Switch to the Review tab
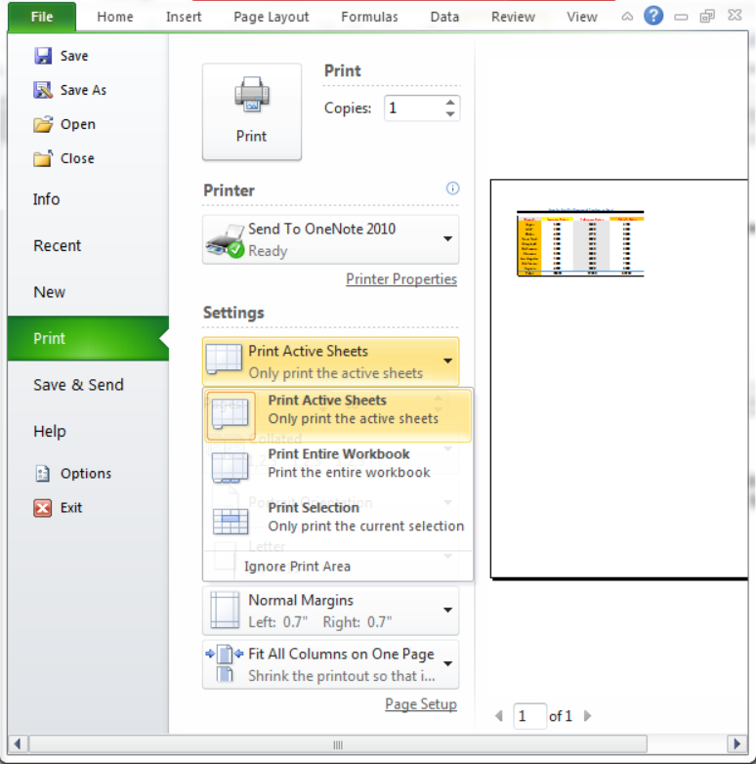 click(x=513, y=17)
